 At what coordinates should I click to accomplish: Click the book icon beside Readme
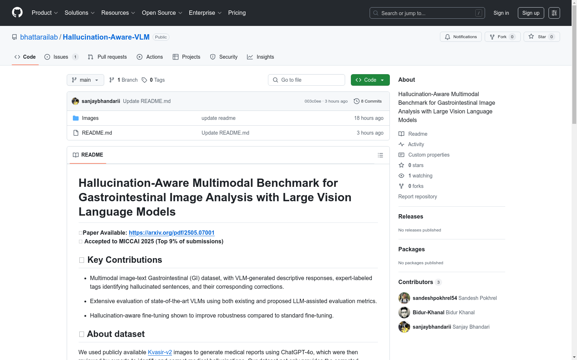[x=401, y=134]
